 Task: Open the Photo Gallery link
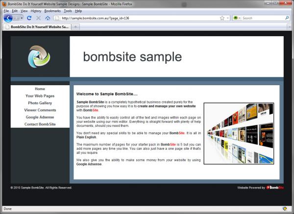click(40, 103)
